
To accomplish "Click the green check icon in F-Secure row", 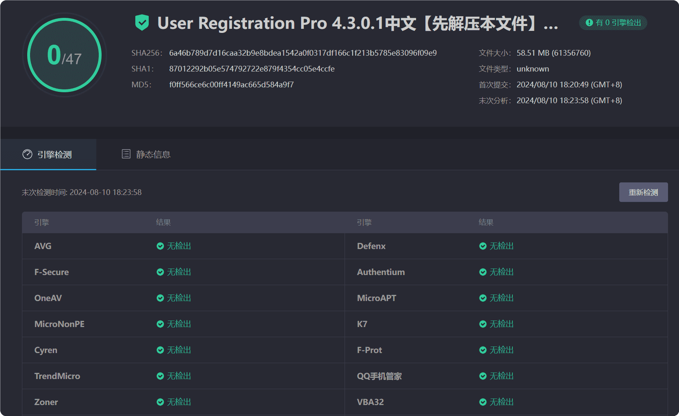I will (x=160, y=272).
